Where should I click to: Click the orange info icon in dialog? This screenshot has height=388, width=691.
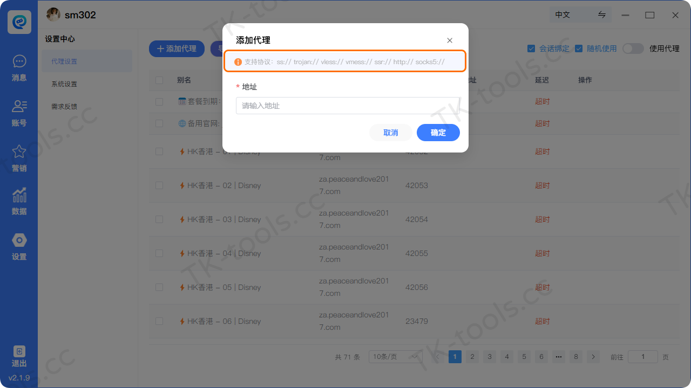[x=238, y=62]
